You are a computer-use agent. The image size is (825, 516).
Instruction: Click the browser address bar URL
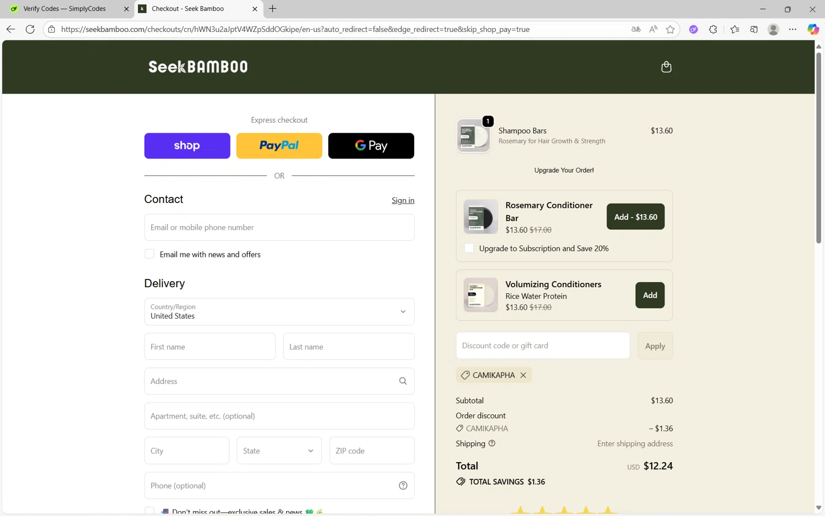295,29
